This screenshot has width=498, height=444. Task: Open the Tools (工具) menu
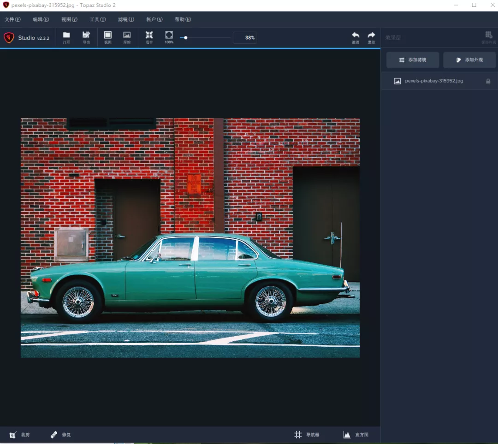pos(97,19)
